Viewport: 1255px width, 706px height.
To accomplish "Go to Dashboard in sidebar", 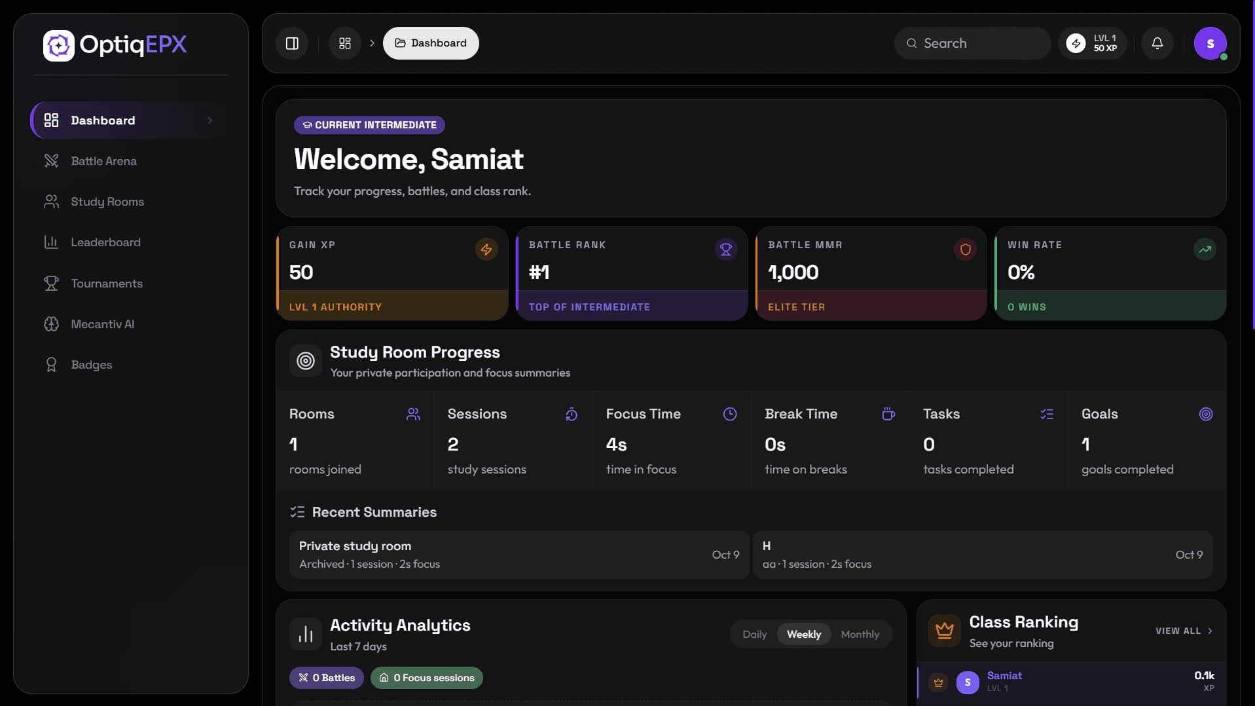I will click(130, 121).
